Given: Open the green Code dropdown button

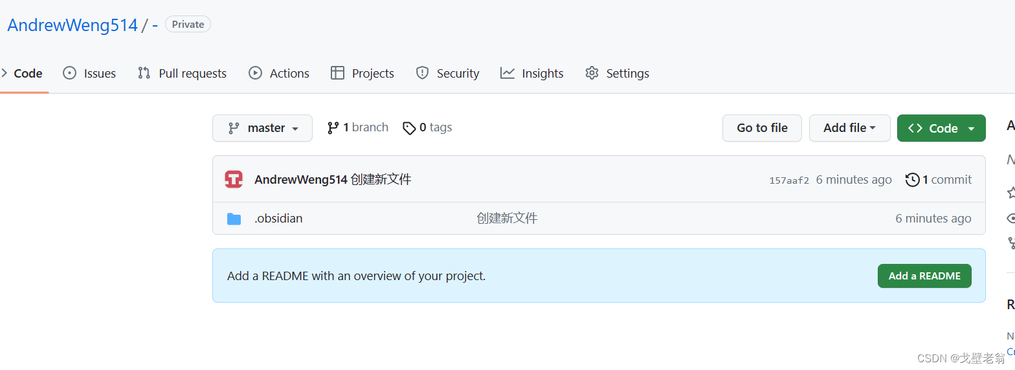Looking at the screenshot, I should (x=941, y=128).
